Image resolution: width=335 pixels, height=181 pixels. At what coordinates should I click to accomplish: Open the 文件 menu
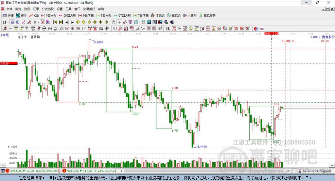(9, 9)
